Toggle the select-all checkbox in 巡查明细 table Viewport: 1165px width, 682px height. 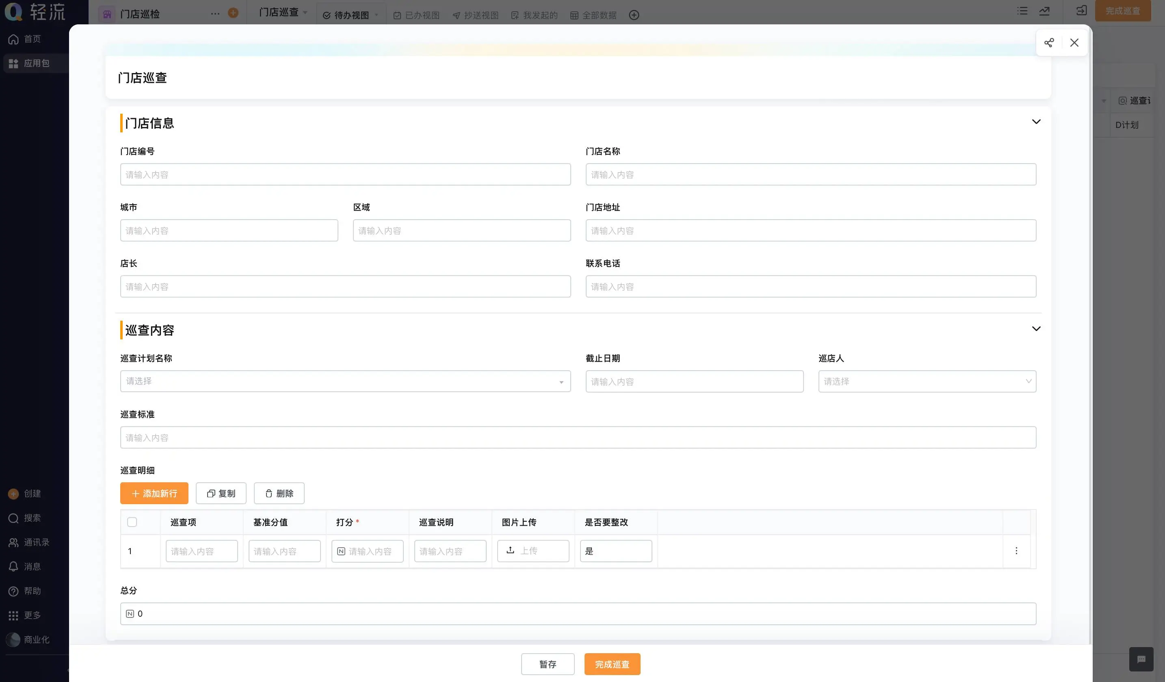click(x=132, y=522)
